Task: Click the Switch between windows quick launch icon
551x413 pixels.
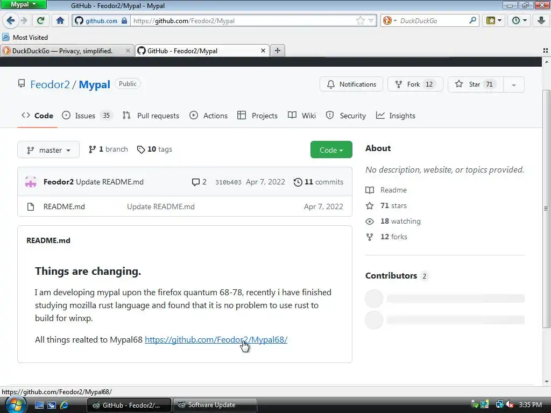Action: (x=52, y=405)
